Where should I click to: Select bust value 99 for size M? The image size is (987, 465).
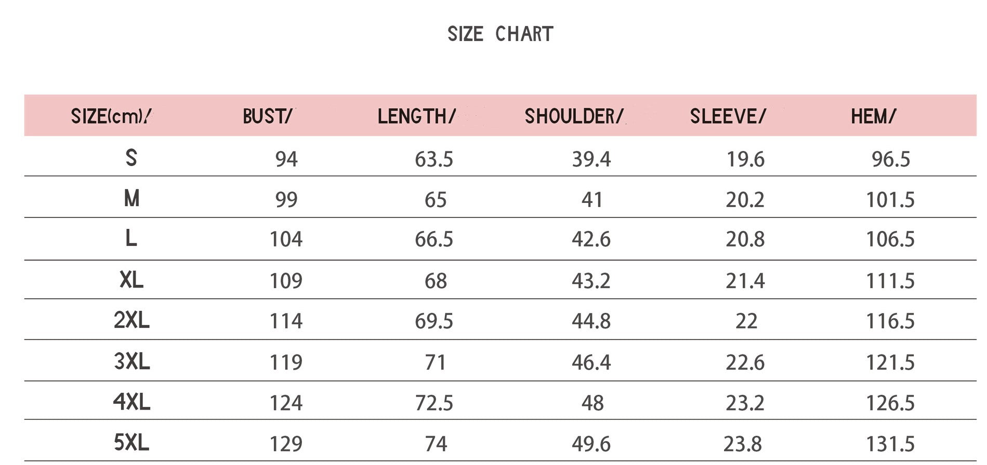(x=286, y=200)
